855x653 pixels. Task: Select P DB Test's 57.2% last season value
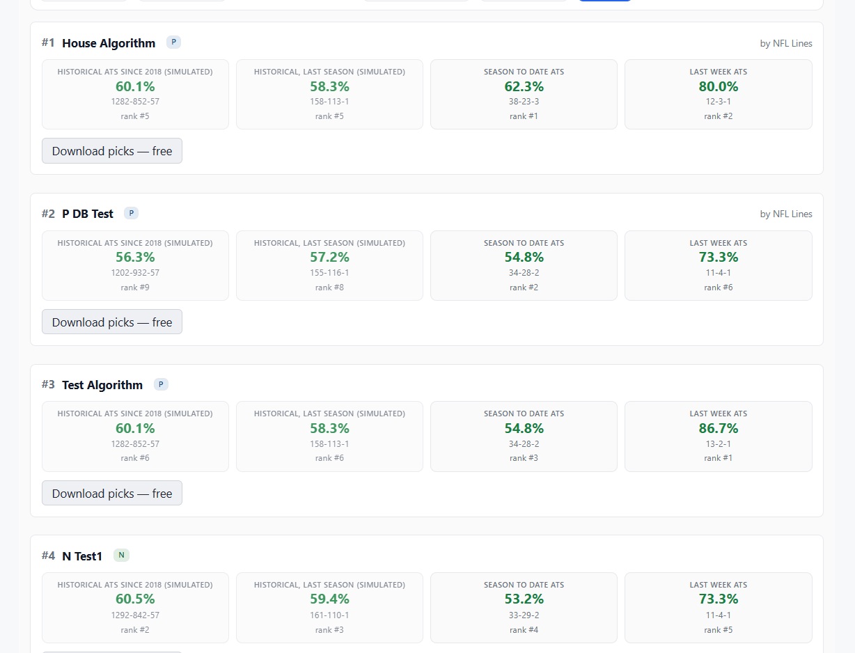[x=329, y=258]
